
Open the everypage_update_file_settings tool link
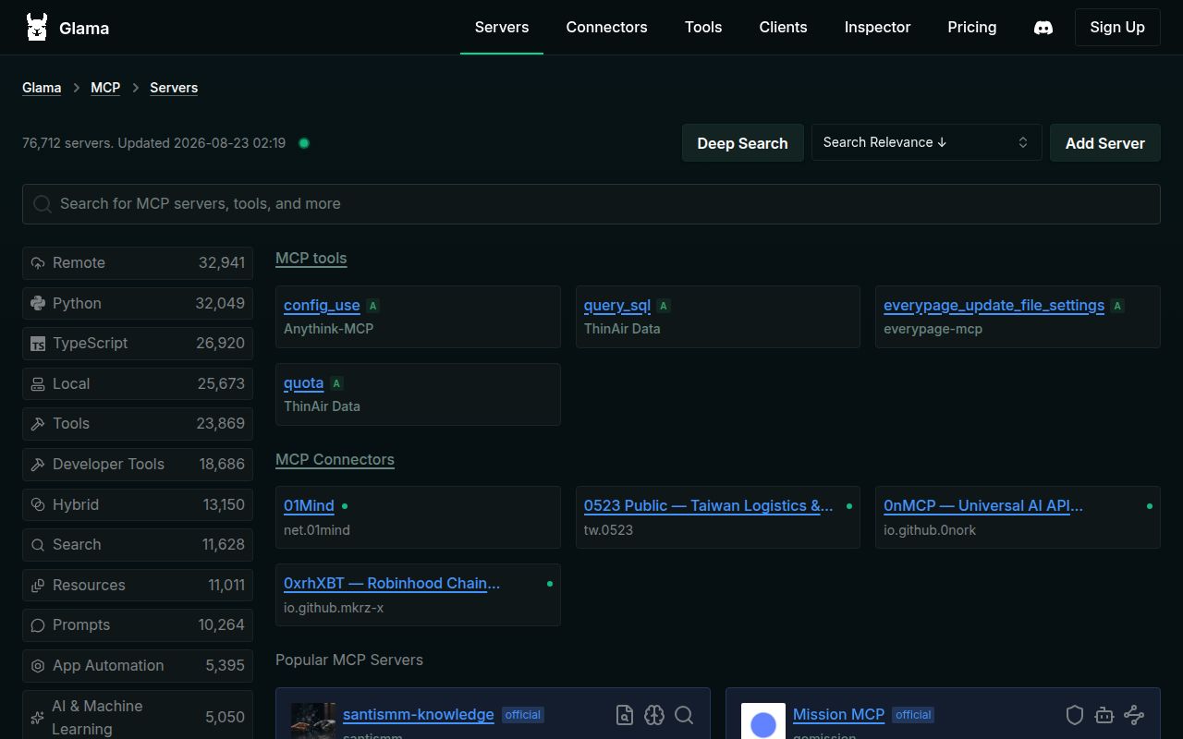[994, 306]
